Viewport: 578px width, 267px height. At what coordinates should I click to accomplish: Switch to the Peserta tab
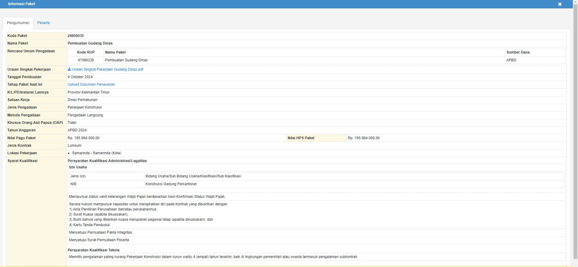43,23
